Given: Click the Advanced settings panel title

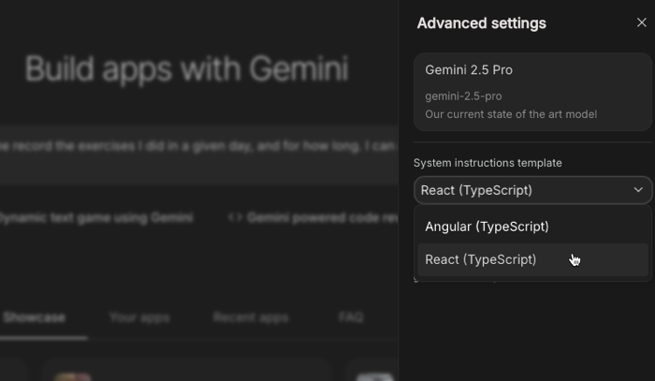Looking at the screenshot, I should (x=481, y=23).
